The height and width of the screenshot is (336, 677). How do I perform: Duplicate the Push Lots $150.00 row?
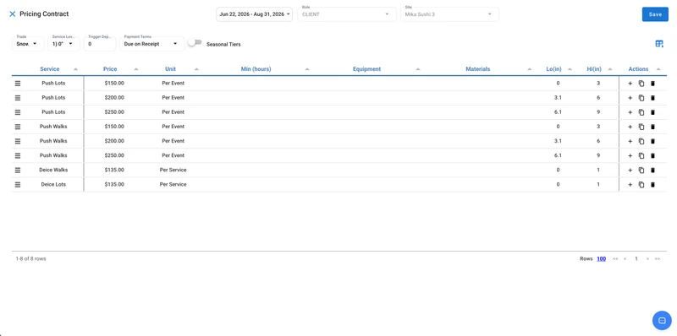(641, 84)
